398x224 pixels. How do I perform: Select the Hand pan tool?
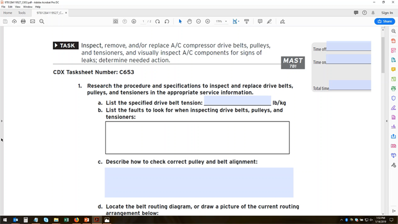[190, 21]
